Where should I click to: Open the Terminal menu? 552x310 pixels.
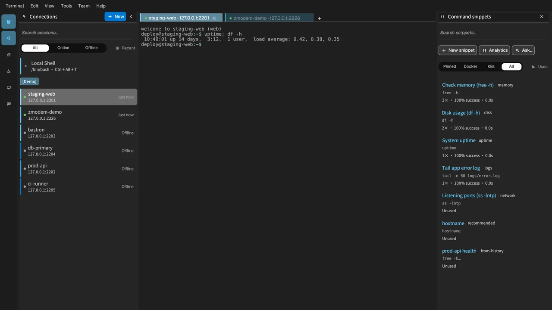[x=15, y=6]
